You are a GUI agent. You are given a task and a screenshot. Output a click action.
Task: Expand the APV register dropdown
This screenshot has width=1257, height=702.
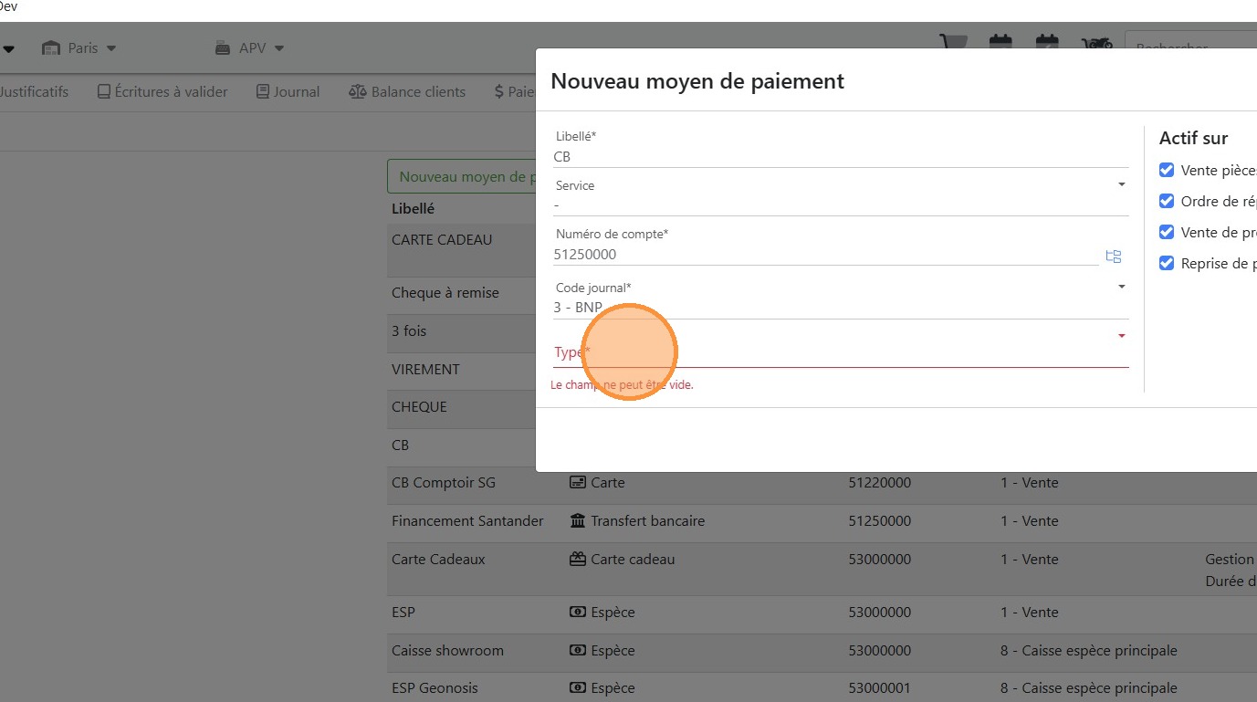point(249,47)
